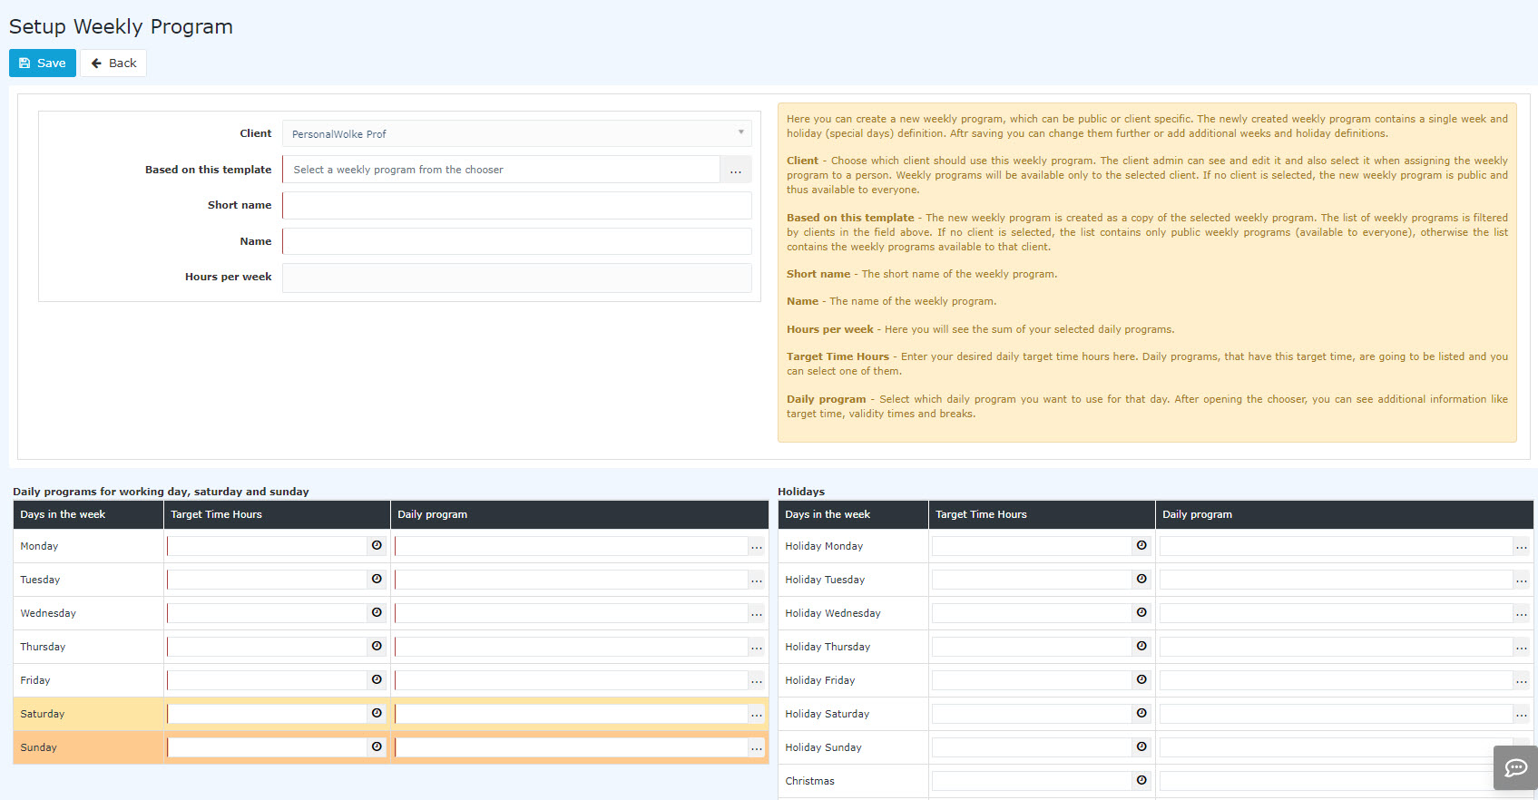Click the Christmas row label
This screenshot has height=800, width=1538.
pyautogui.click(x=809, y=781)
